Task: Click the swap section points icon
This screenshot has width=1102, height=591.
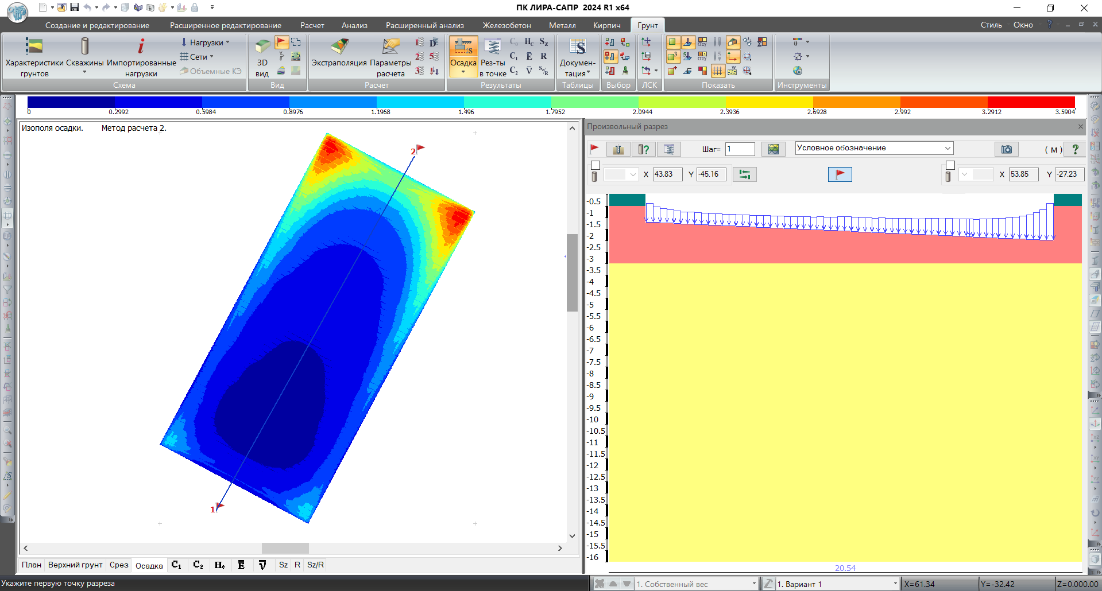Action: coord(744,174)
